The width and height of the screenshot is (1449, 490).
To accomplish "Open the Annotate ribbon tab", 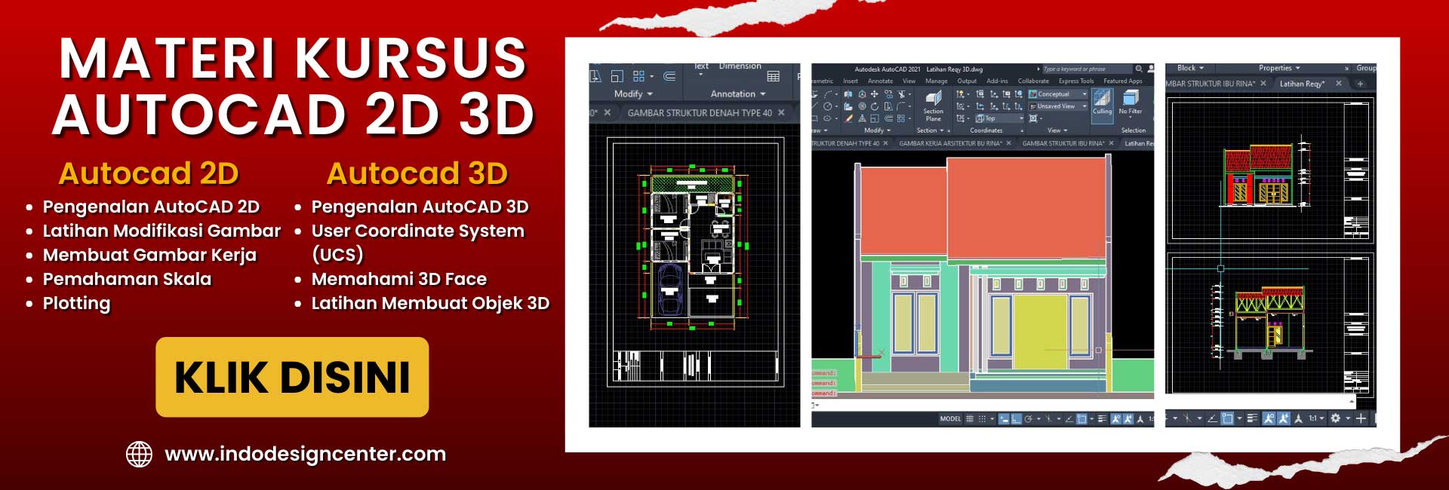I will (x=881, y=81).
